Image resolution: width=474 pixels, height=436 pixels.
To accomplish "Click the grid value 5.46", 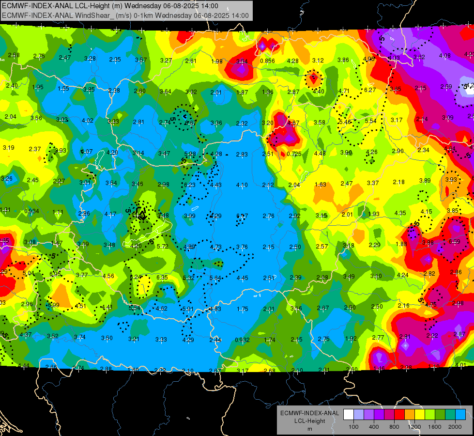I will coord(345,122).
